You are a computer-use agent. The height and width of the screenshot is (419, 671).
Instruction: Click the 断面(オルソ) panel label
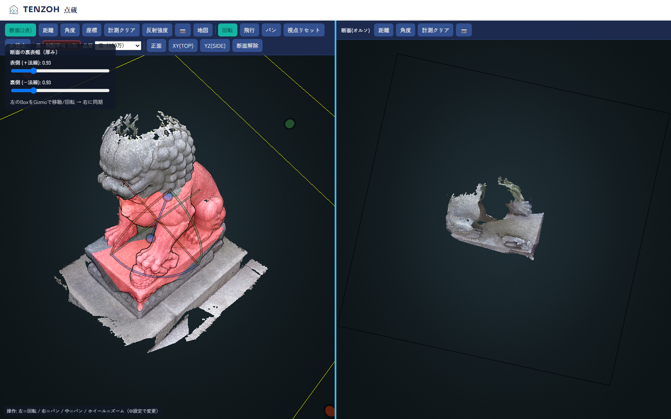pyautogui.click(x=356, y=30)
